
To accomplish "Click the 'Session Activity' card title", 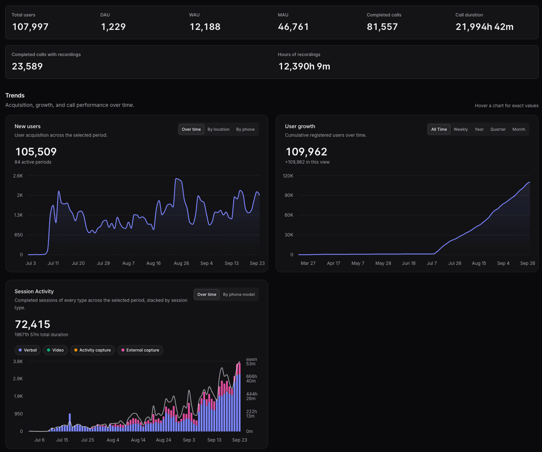I will [34, 291].
